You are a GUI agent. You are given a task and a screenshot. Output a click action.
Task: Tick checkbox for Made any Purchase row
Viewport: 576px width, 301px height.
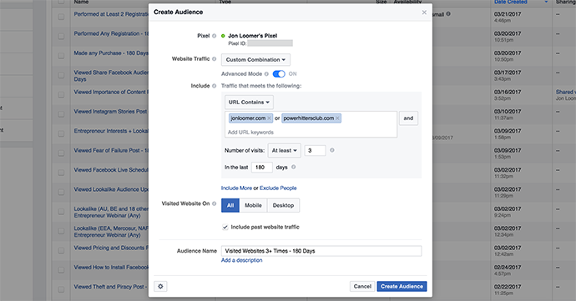pyautogui.click(x=61, y=56)
